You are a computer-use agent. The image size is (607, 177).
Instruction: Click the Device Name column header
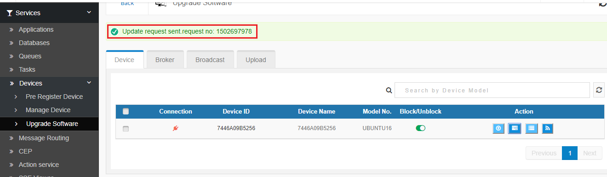click(316, 111)
